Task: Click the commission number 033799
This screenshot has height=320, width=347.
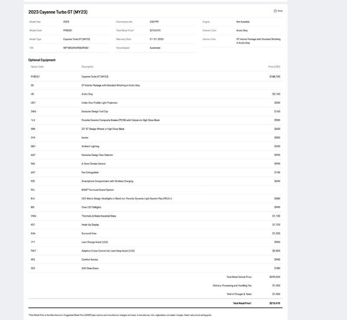Action: click(x=153, y=22)
